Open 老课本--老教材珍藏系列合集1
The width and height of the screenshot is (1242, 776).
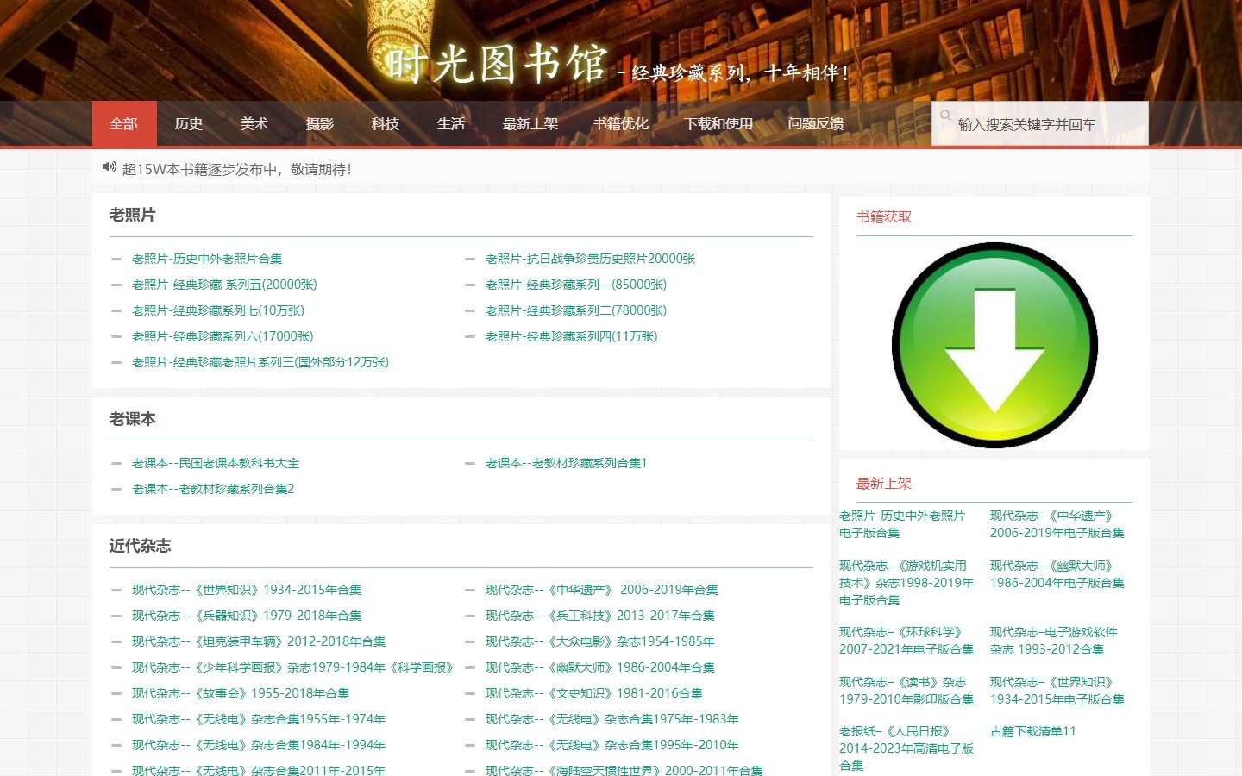(x=566, y=463)
